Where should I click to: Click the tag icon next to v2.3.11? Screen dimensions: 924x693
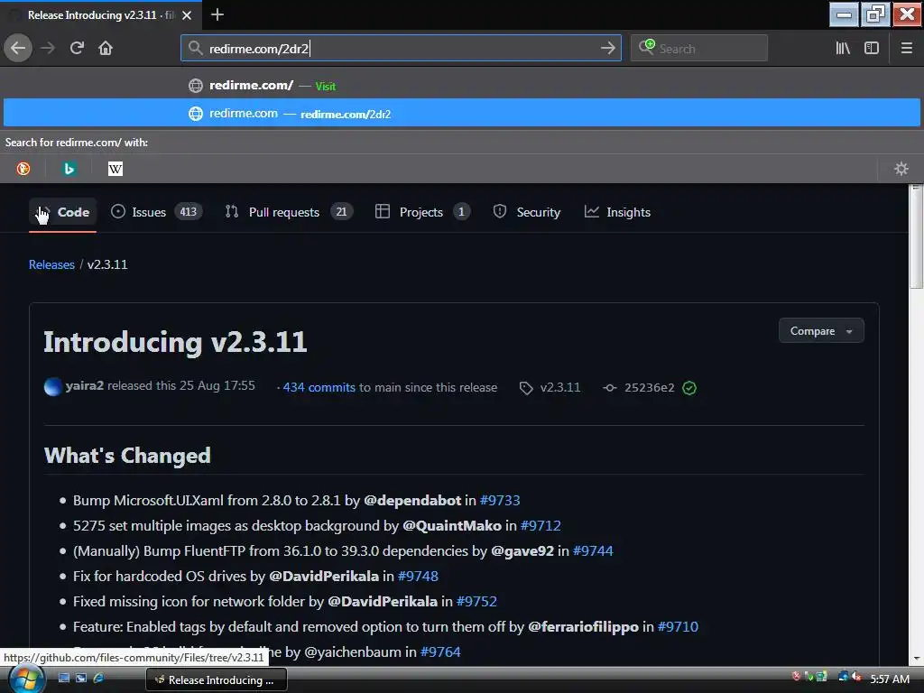coord(526,388)
